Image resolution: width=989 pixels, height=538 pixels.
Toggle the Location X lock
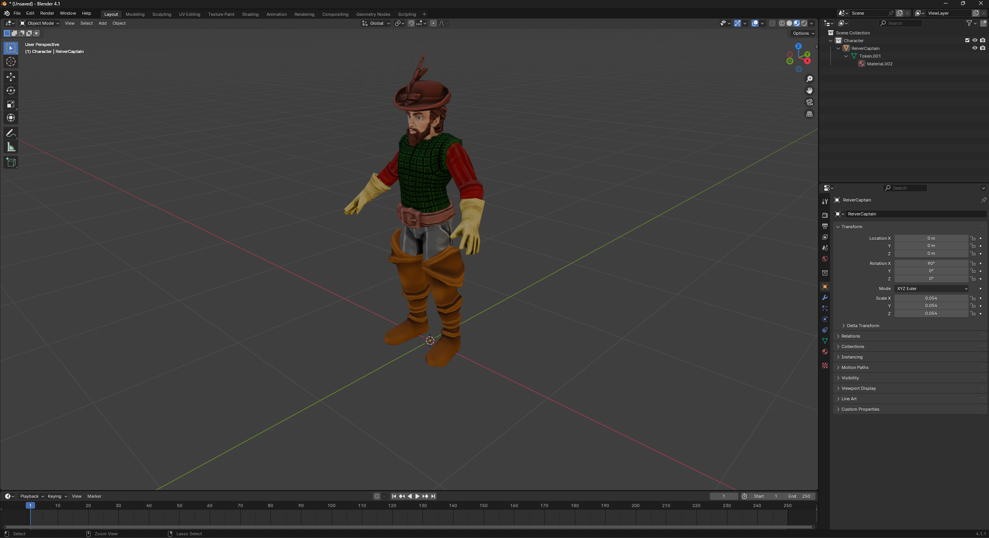pyautogui.click(x=973, y=238)
